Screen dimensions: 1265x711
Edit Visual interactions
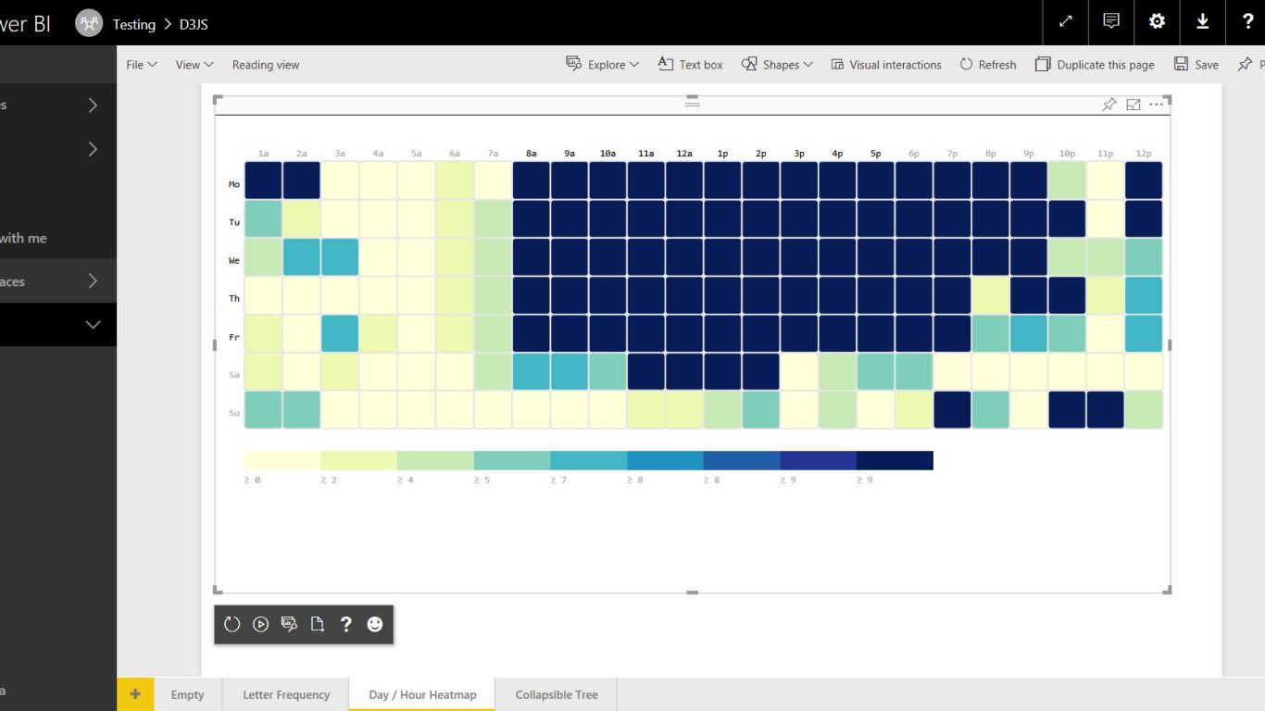click(885, 64)
